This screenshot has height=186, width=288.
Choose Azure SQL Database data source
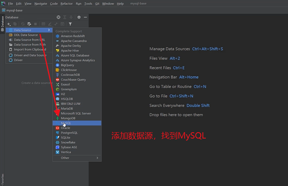click(77, 55)
